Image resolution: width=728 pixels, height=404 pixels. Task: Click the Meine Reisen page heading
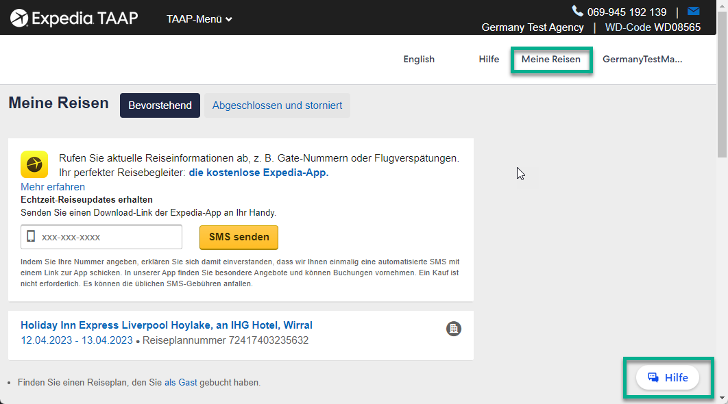click(58, 103)
